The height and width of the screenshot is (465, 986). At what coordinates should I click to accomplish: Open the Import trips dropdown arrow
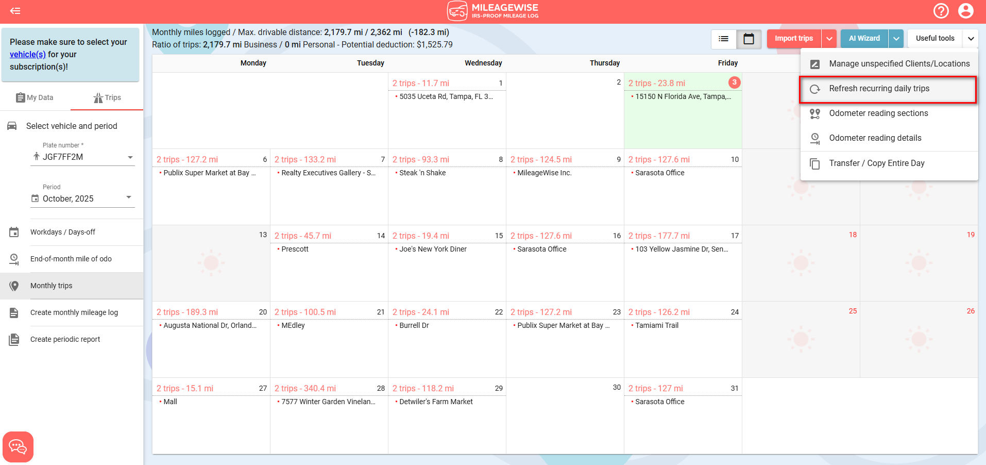[829, 39]
